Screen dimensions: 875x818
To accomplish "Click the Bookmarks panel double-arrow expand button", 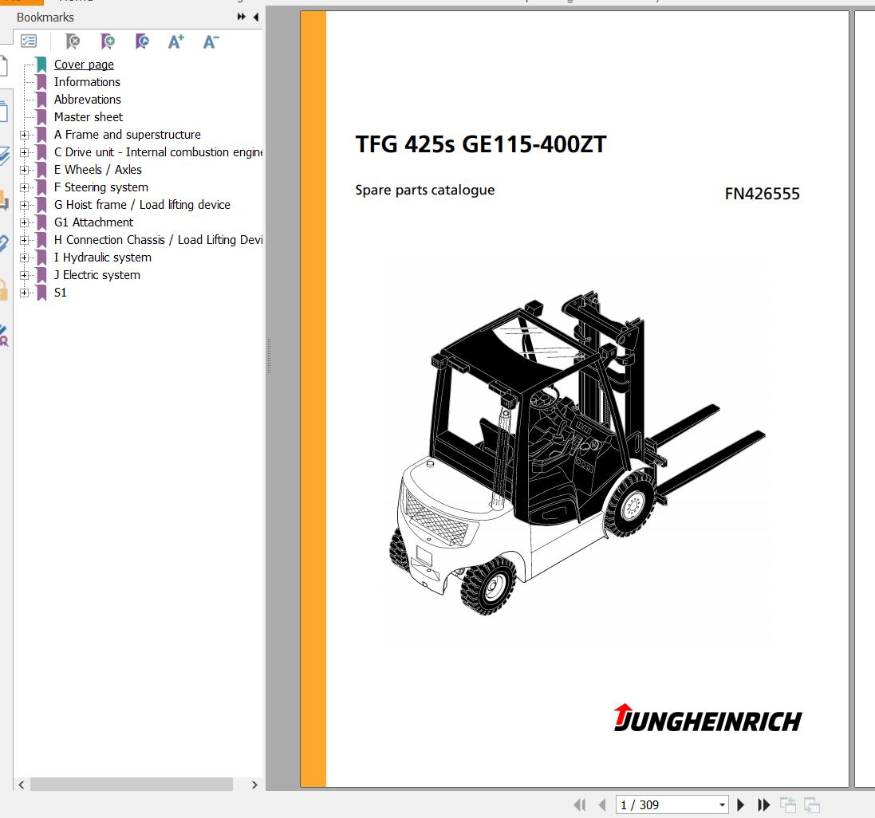I will 242,17.
